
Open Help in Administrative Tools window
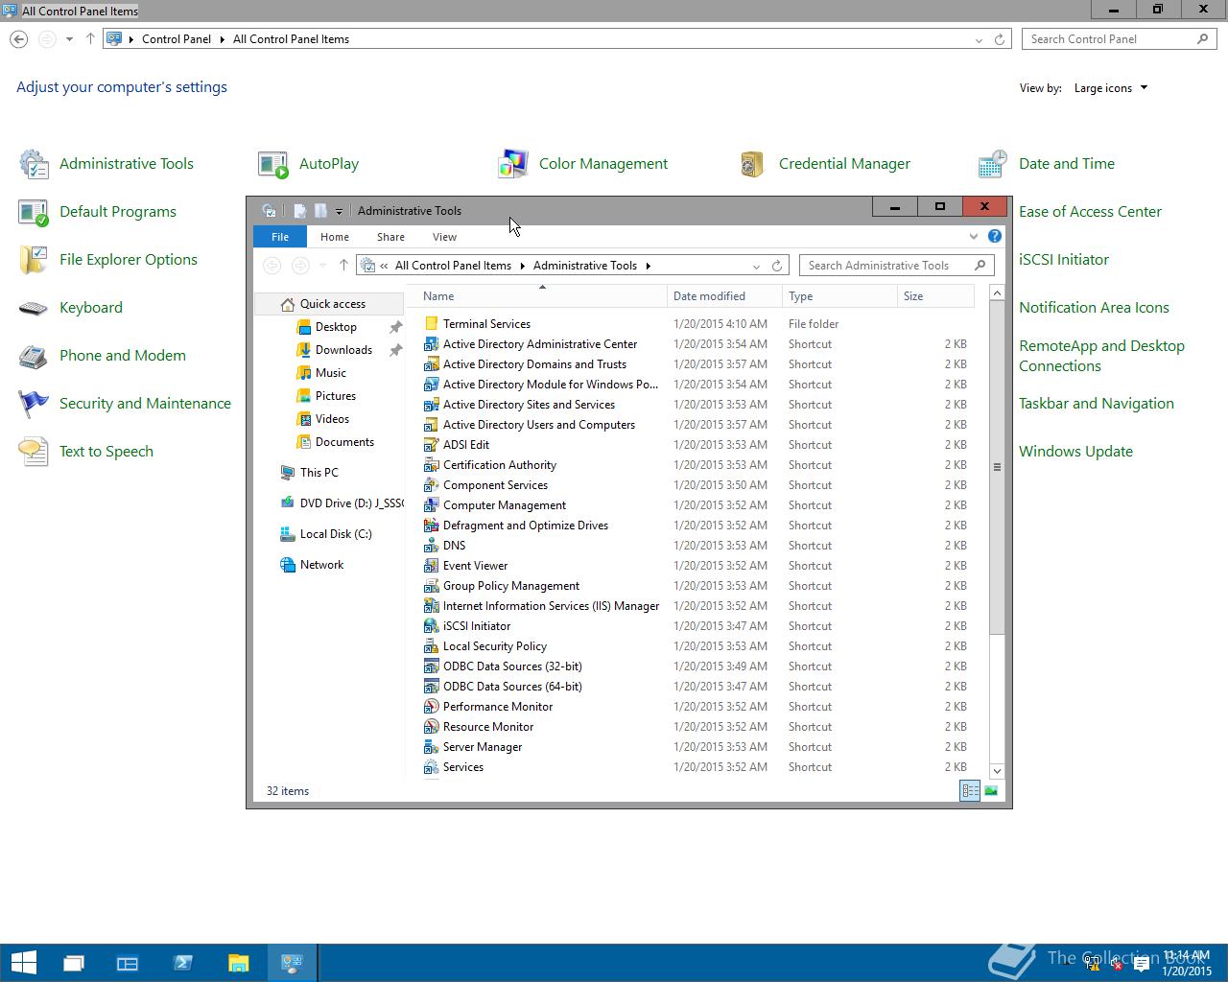[995, 236]
